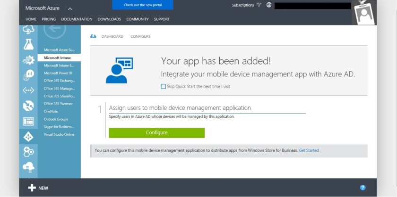Open the cloud link service icon in sidebar

(28, 30)
